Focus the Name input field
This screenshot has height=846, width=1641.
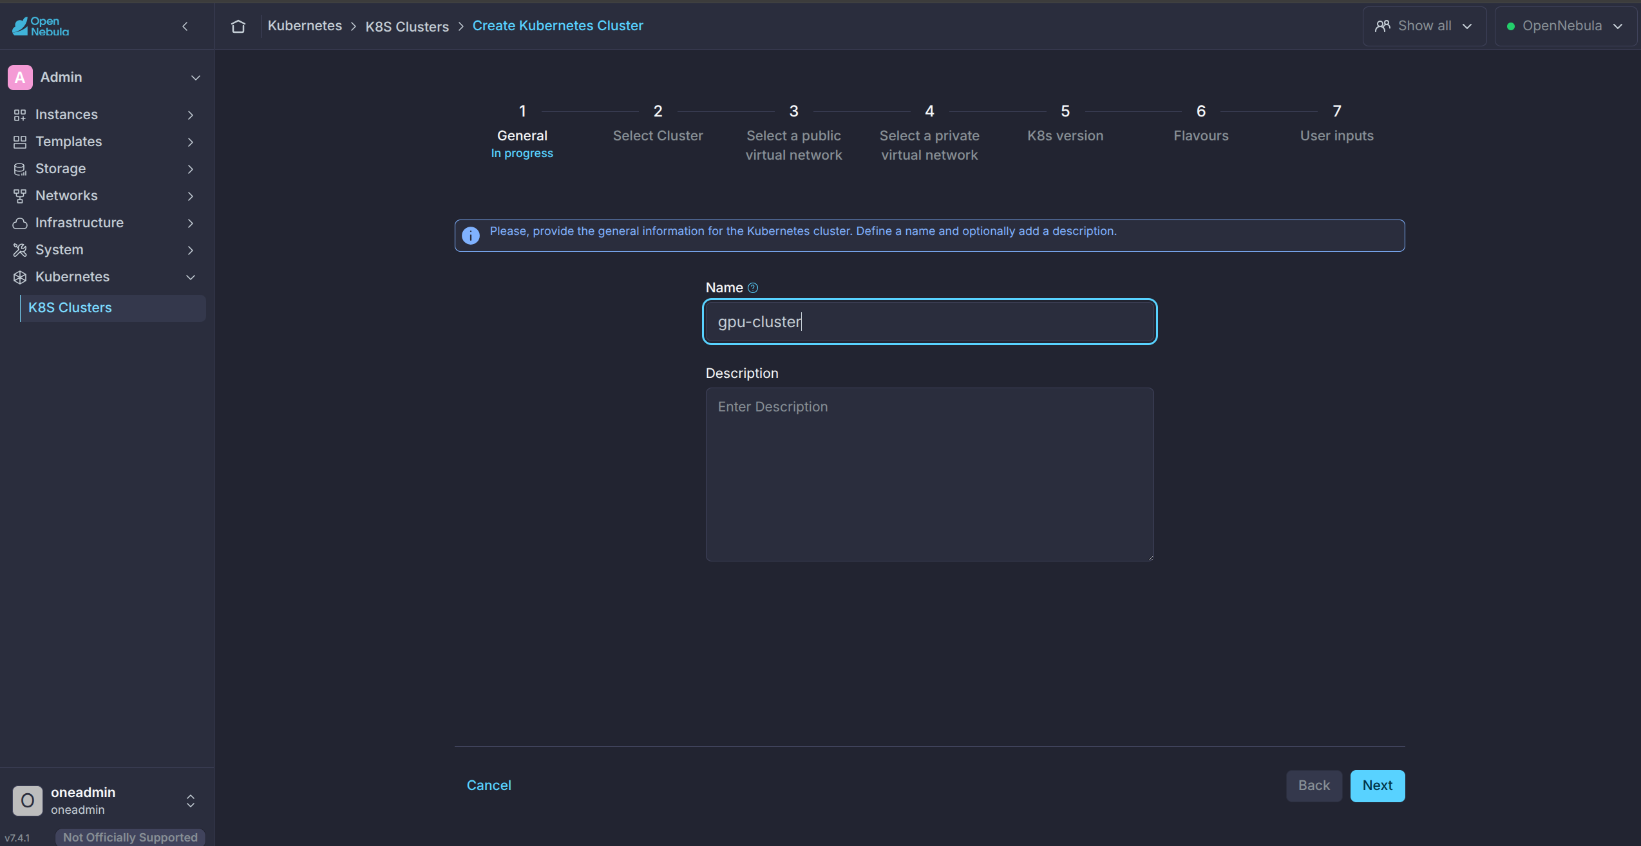tap(929, 322)
